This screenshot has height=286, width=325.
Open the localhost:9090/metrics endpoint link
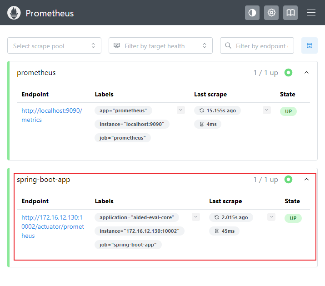pyautogui.click(x=52, y=115)
